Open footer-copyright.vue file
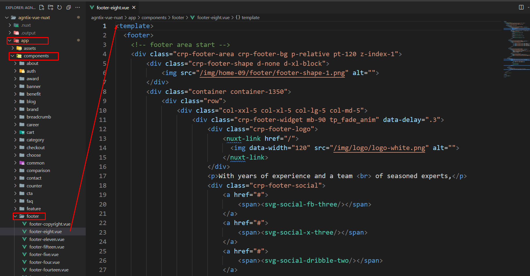 click(50, 224)
